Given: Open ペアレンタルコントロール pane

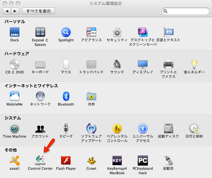Looking at the screenshot, I should pyautogui.click(x=117, y=128).
